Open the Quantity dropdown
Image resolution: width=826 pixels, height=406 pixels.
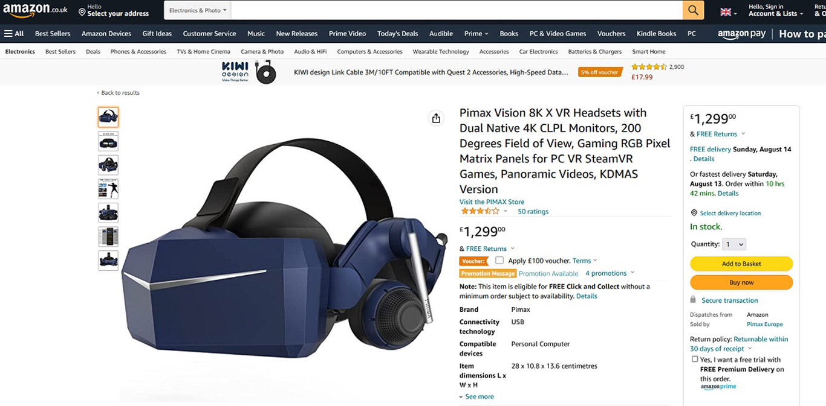pyautogui.click(x=733, y=244)
